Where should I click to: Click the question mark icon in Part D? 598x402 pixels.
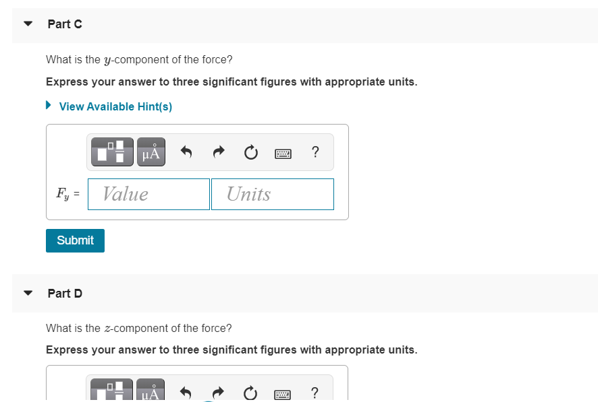pyautogui.click(x=314, y=393)
